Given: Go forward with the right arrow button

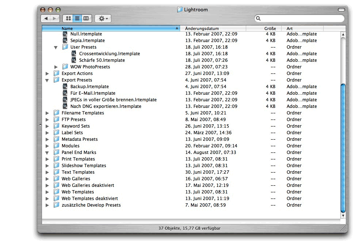Looking at the screenshot, I should point(55,18).
